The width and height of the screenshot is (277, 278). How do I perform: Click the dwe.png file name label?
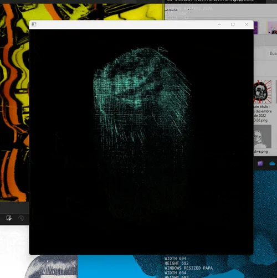point(261,152)
